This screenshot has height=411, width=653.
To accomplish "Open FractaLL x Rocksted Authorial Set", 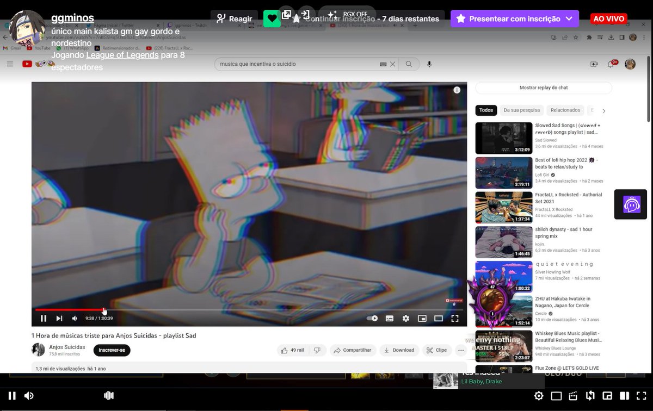I will 504,208.
